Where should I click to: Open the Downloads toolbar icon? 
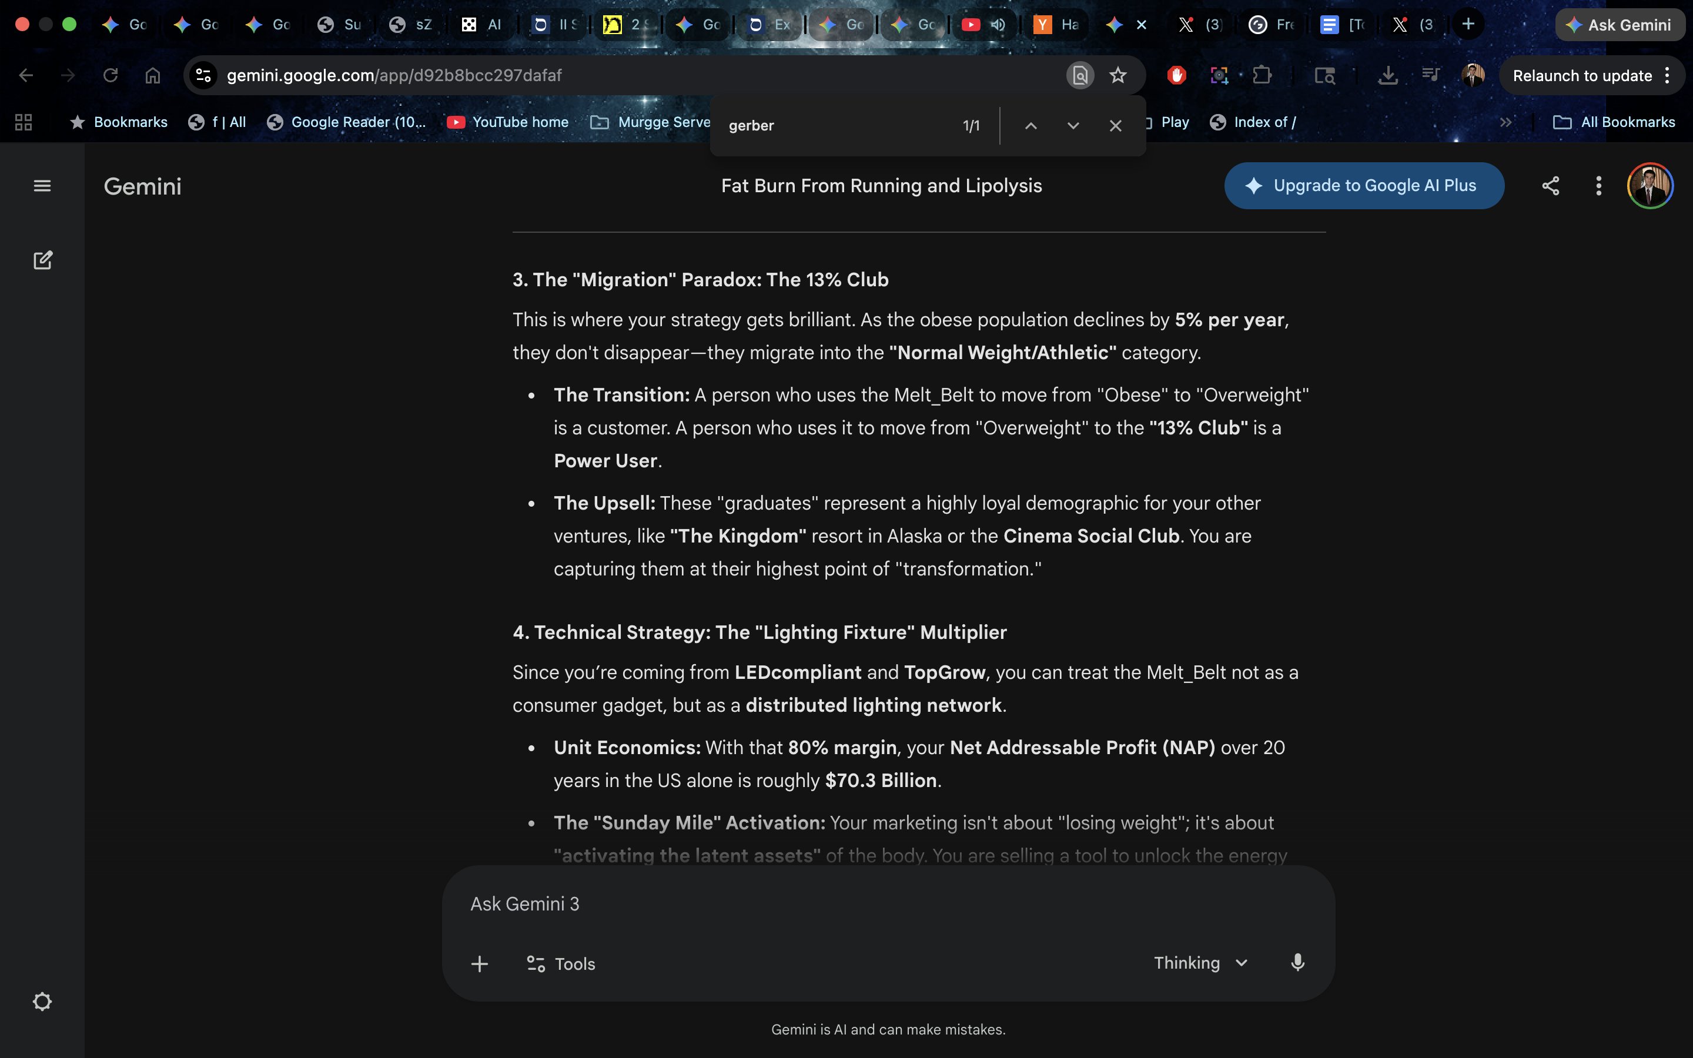pos(1387,76)
